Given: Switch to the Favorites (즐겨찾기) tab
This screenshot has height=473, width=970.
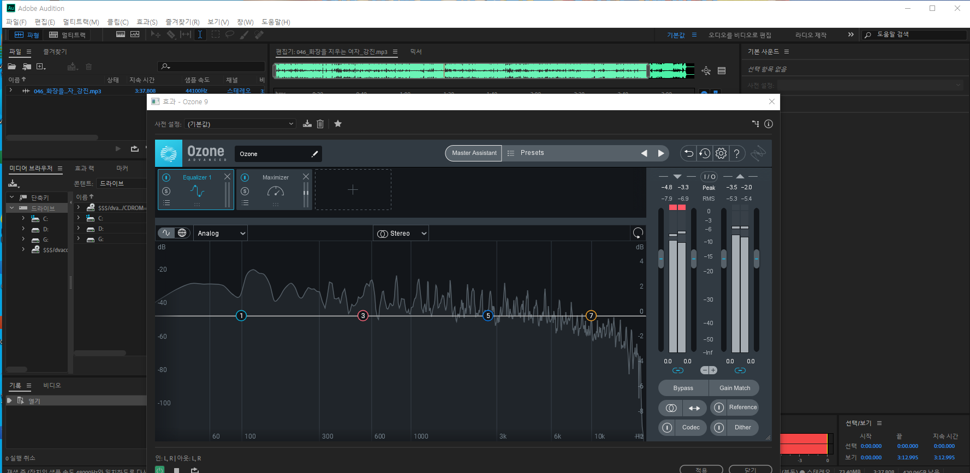Looking at the screenshot, I should click(x=55, y=51).
